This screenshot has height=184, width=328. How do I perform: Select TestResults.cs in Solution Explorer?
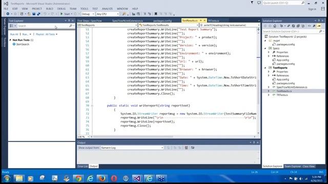tap(284, 91)
